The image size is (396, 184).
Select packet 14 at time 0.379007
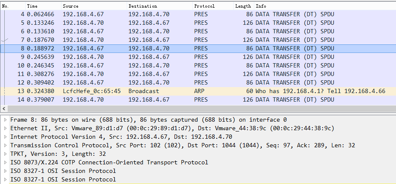[x=171, y=99]
